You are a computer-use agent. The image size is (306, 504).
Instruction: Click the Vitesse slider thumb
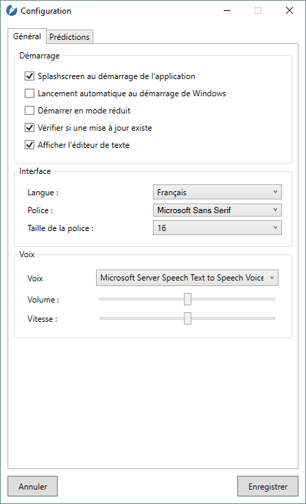[187, 318]
